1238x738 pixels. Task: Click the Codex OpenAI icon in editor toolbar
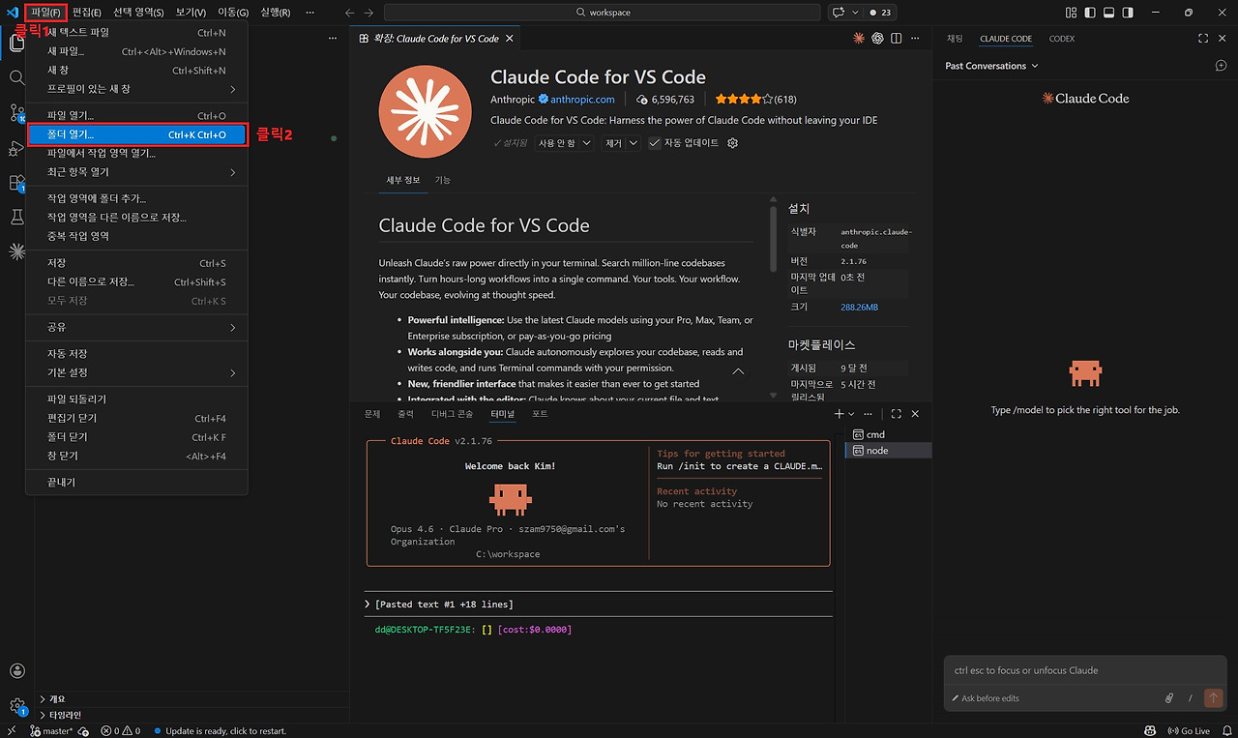point(878,39)
